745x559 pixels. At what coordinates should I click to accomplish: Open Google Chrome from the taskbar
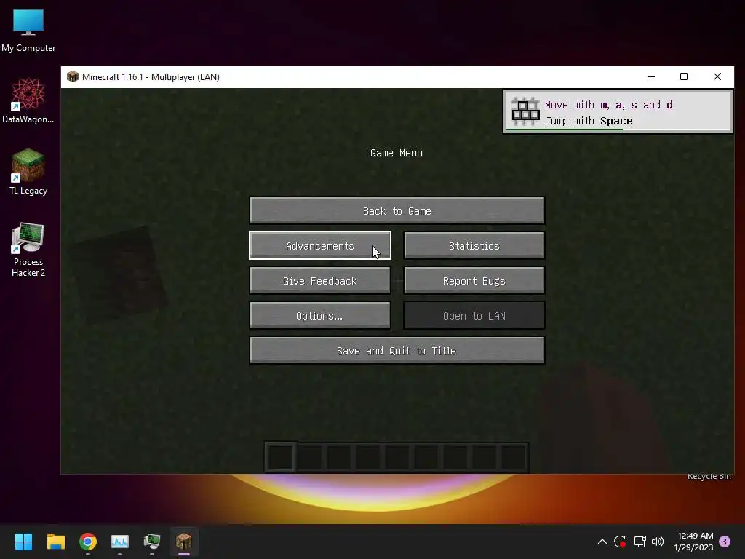[88, 542]
